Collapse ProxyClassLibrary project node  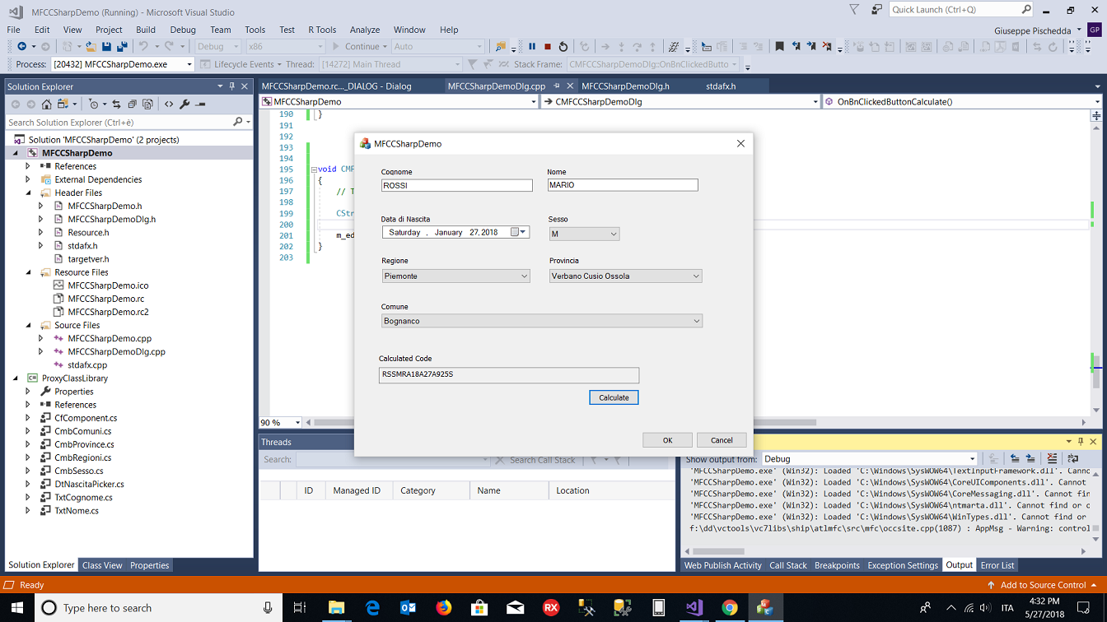pyautogui.click(x=15, y=378)
